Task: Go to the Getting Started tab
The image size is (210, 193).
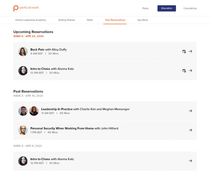Action: 66,20
